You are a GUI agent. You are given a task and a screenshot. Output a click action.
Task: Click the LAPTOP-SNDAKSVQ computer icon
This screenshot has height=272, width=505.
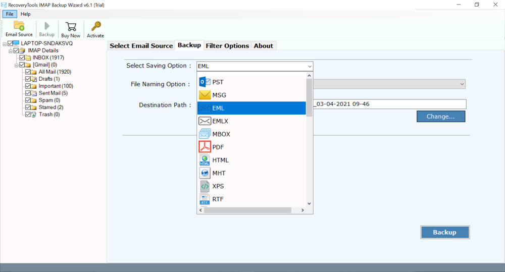pyautogui.click(x=16, y=43)
